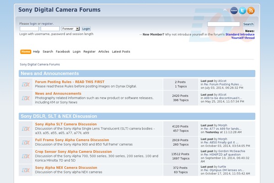Focus the forum search text box
This screenshot has width=274, height=183.
point(223,24)
